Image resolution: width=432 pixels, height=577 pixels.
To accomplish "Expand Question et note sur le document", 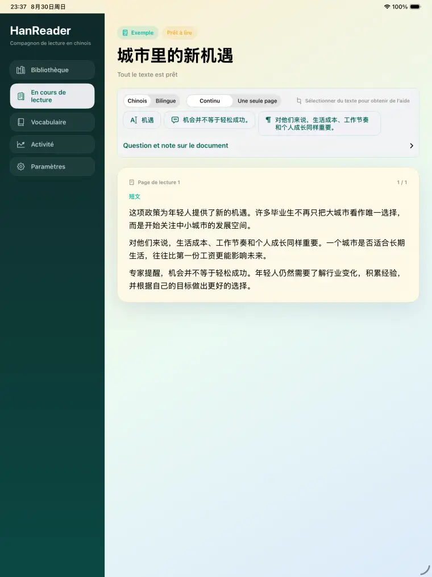I will (x=268, y=146).
